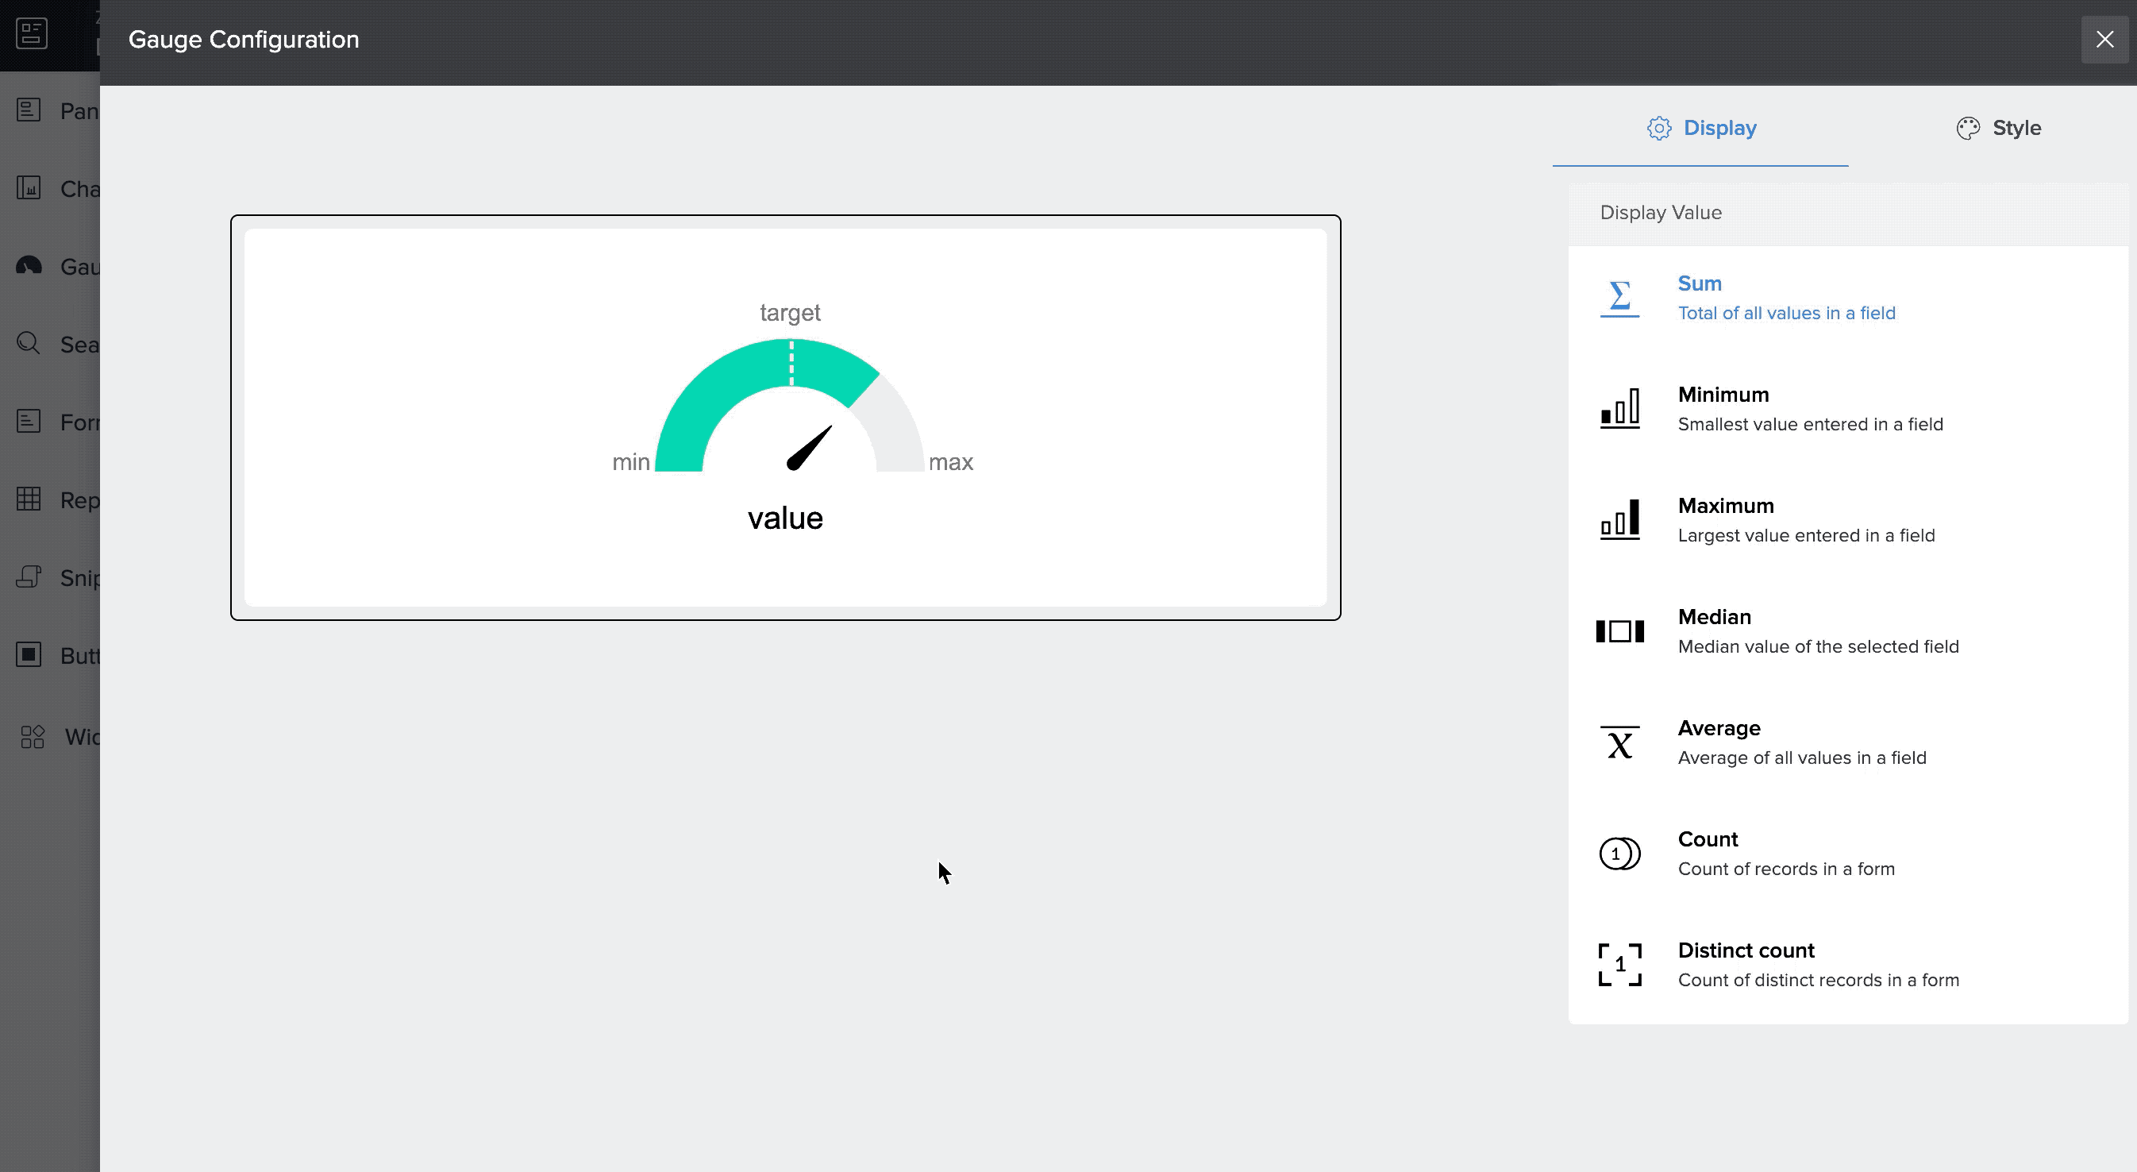
Task: Open the Display tab
Action: 1701,128
